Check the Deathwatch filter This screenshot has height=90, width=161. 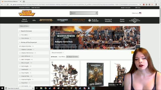(20, 69)
